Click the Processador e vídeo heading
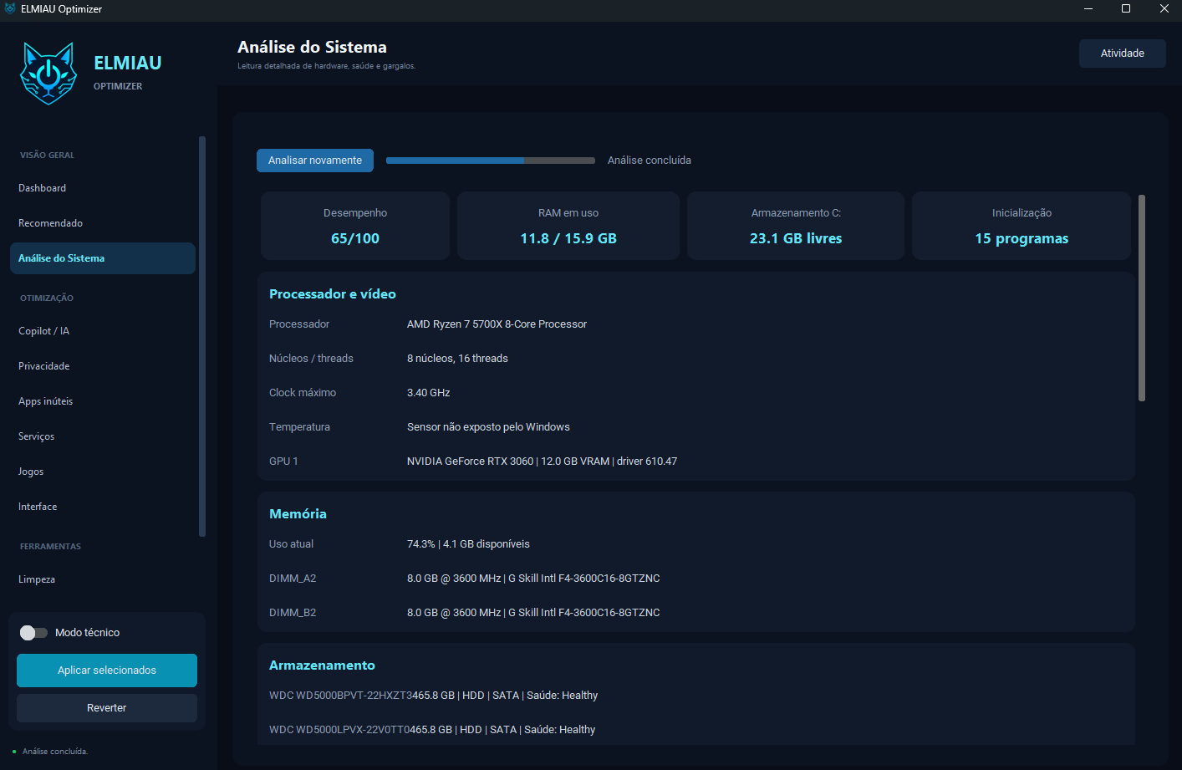Image resolution: width=1182 pixels, height=770 pixels. pos(333,294)
